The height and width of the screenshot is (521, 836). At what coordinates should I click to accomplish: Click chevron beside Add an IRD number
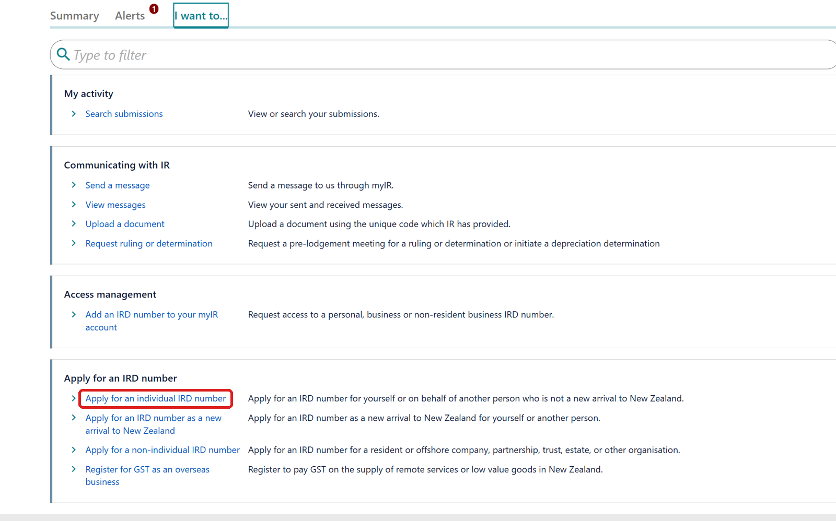[x=74, y=314]
